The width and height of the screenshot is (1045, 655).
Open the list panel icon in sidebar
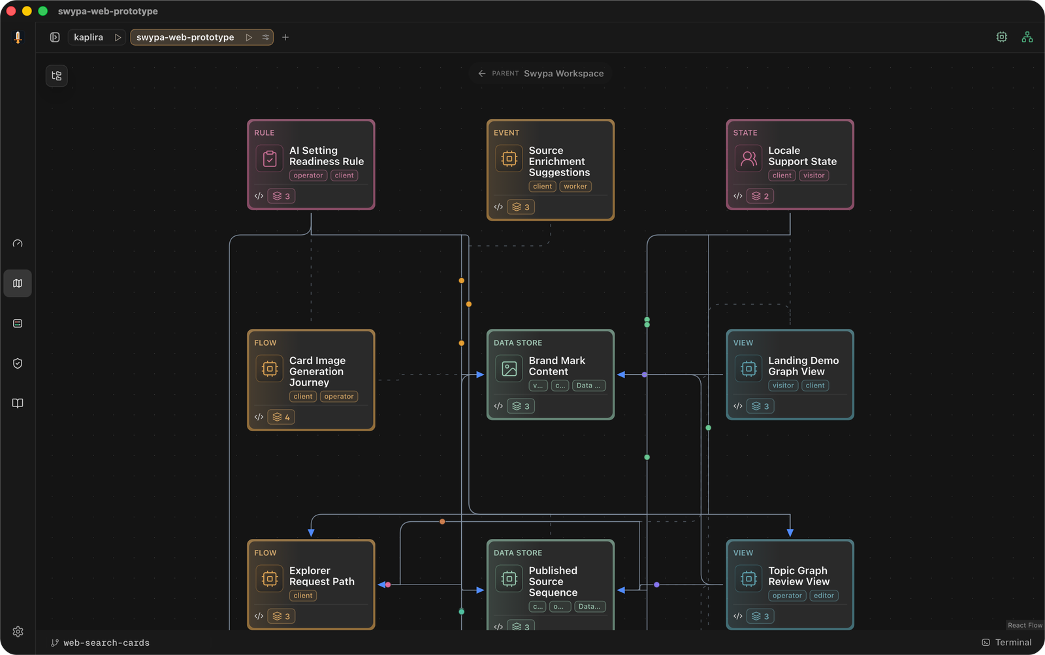pos(18,324)
